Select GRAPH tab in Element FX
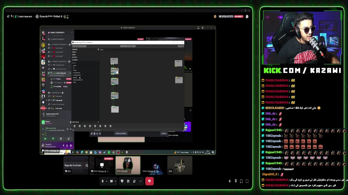The width and height of the screenshot is (348, 195). pyautogui.click(x=74, y=52)
